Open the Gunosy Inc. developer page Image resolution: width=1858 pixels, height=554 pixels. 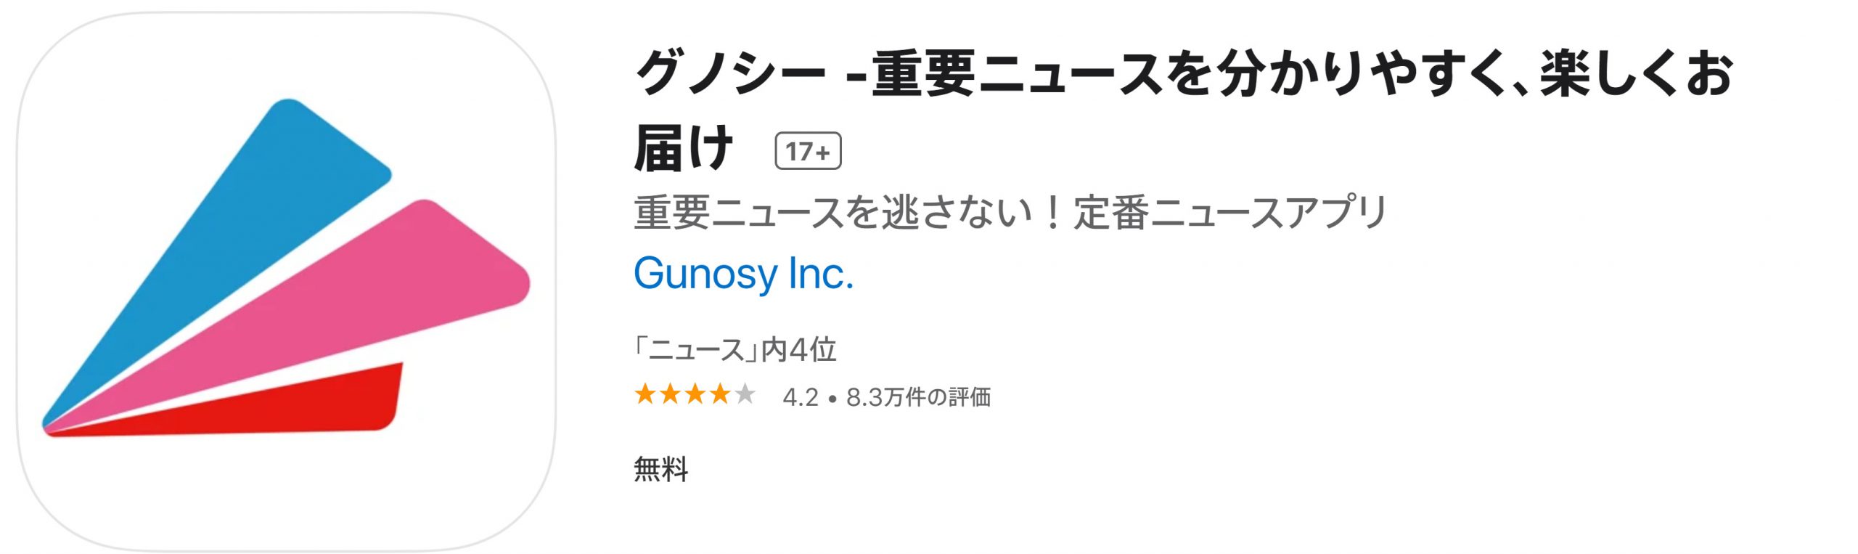click(743, 274)
